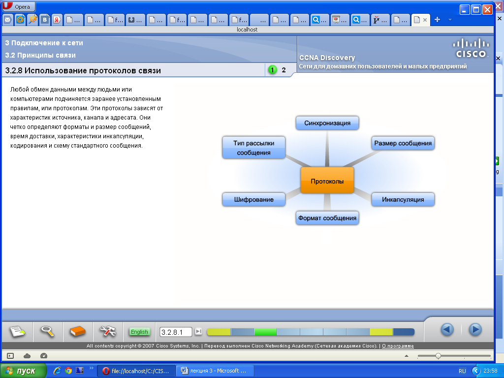Click the 23:58 system clock
The image size is (504, 378).
tap(490, 371)
